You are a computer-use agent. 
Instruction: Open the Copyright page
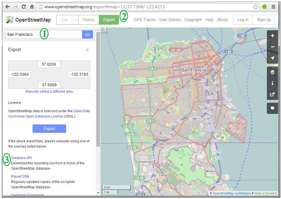point(193,20)
